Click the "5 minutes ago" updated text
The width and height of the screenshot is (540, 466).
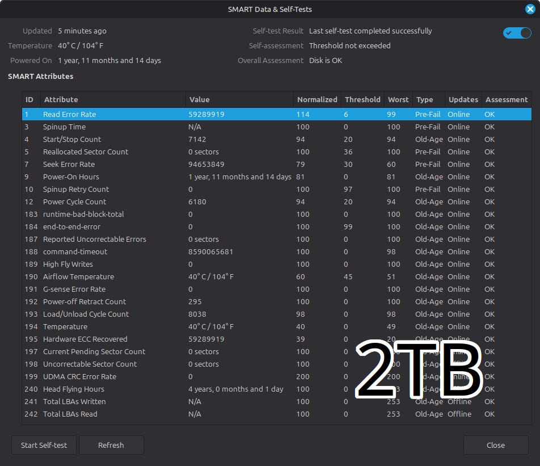pyautogui.click(x=82, y=31)
